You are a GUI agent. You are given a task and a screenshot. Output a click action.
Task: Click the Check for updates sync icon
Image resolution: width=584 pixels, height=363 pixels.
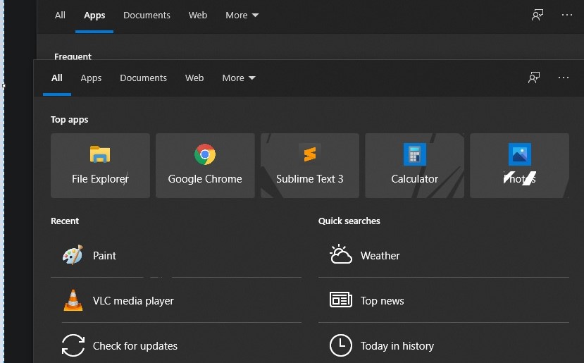(x=73, y=345)
